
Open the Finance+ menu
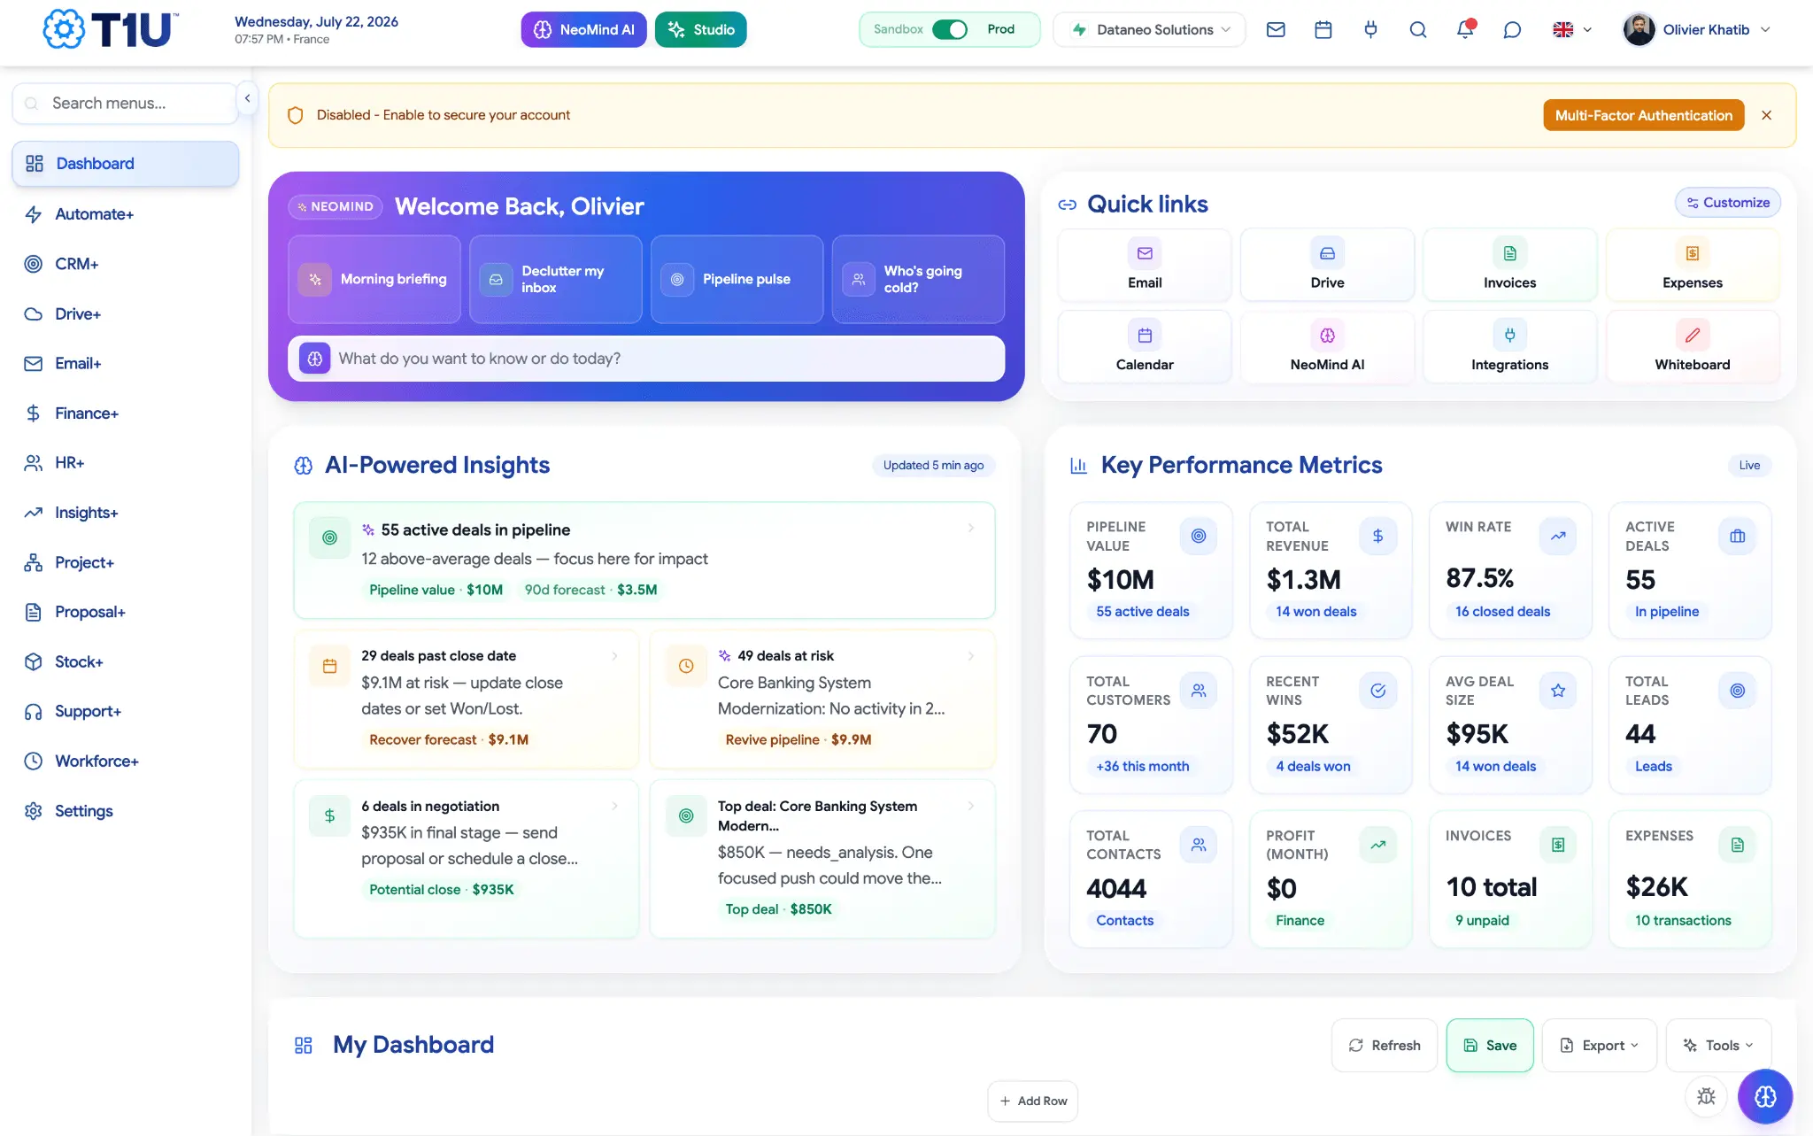pyautogui.click(x=126, y=413)
